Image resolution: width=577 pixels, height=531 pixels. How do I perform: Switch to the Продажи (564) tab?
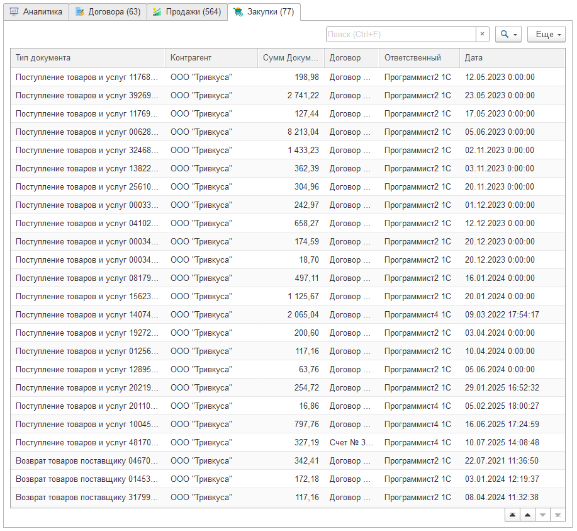click(x=187, y=12)
